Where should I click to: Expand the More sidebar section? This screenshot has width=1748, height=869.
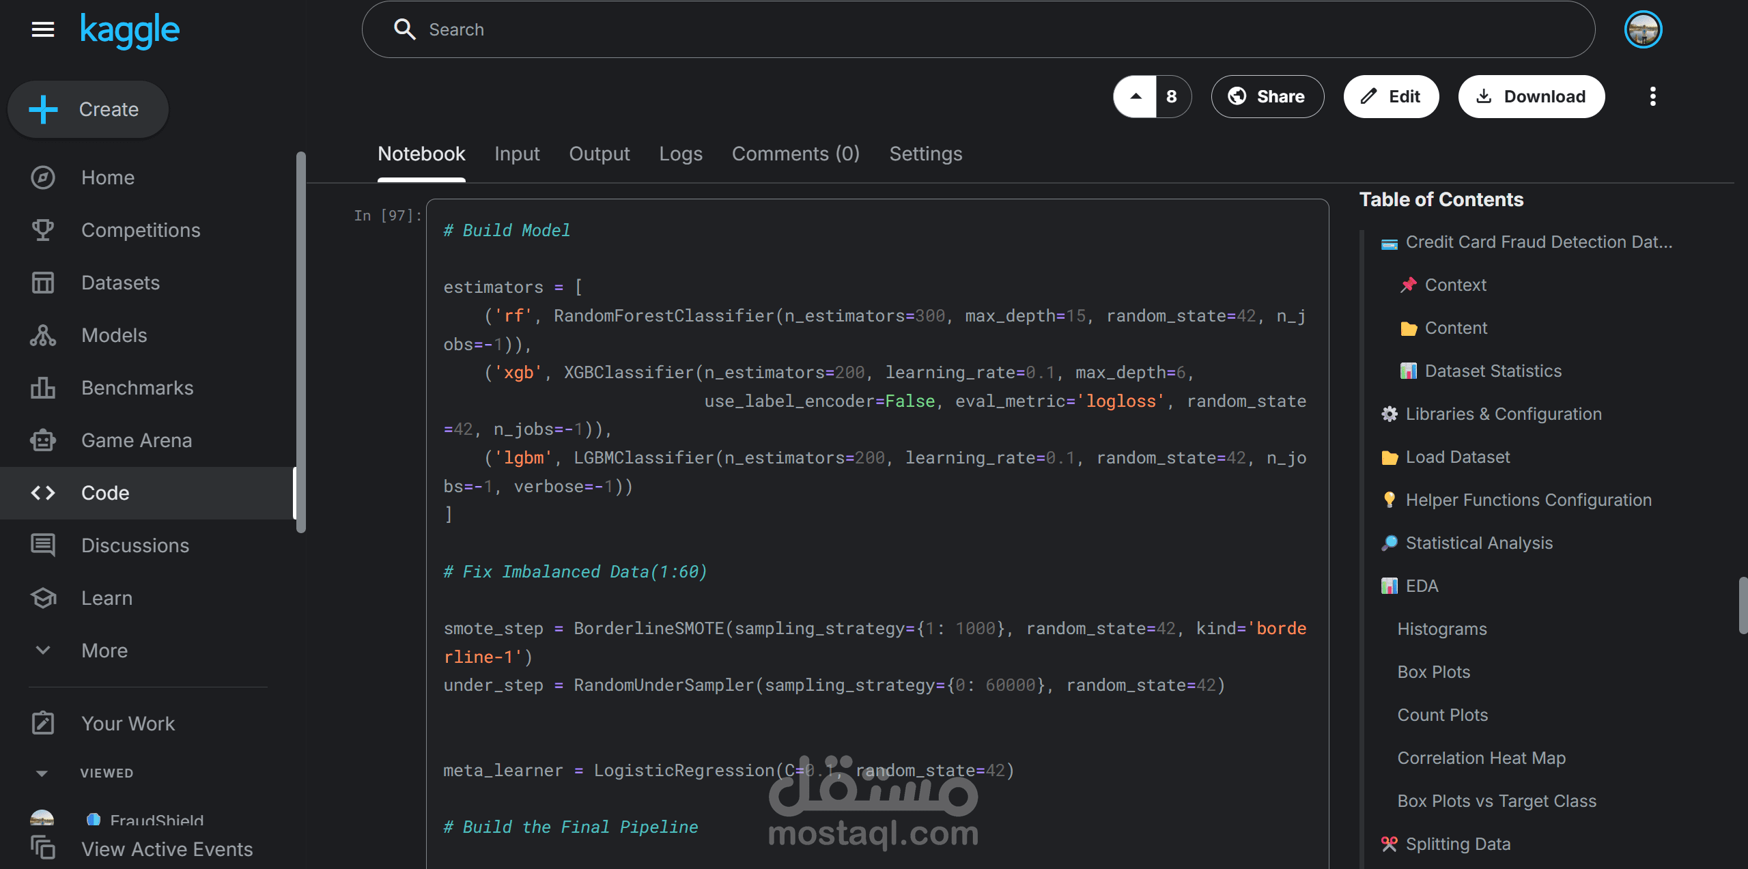coord(42,651)
